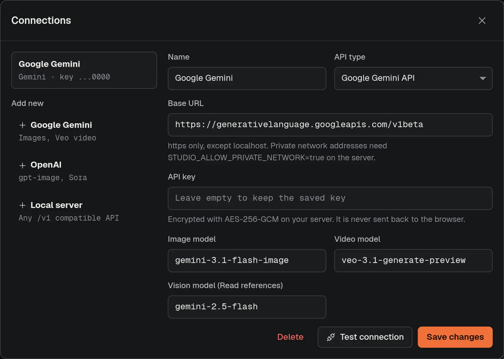This screenshot has width=504, height=359.
Task: Click the AES-256-GCM encryption note text
Action: 316,219
